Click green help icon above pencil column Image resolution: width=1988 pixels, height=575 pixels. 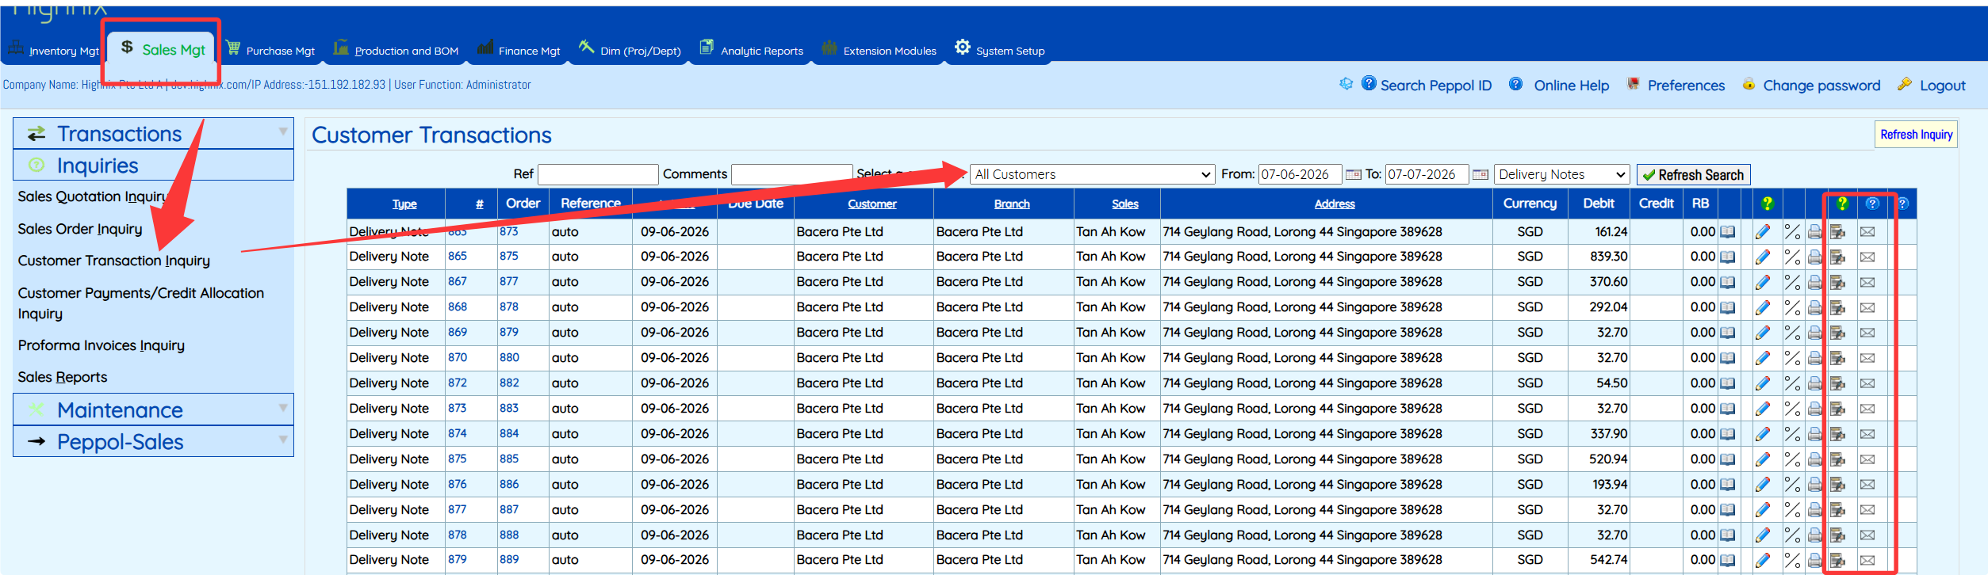tap(1767, 204)
